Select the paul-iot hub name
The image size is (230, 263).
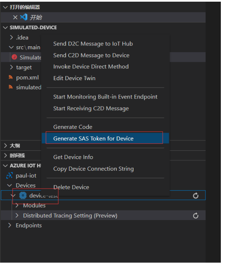26,176
